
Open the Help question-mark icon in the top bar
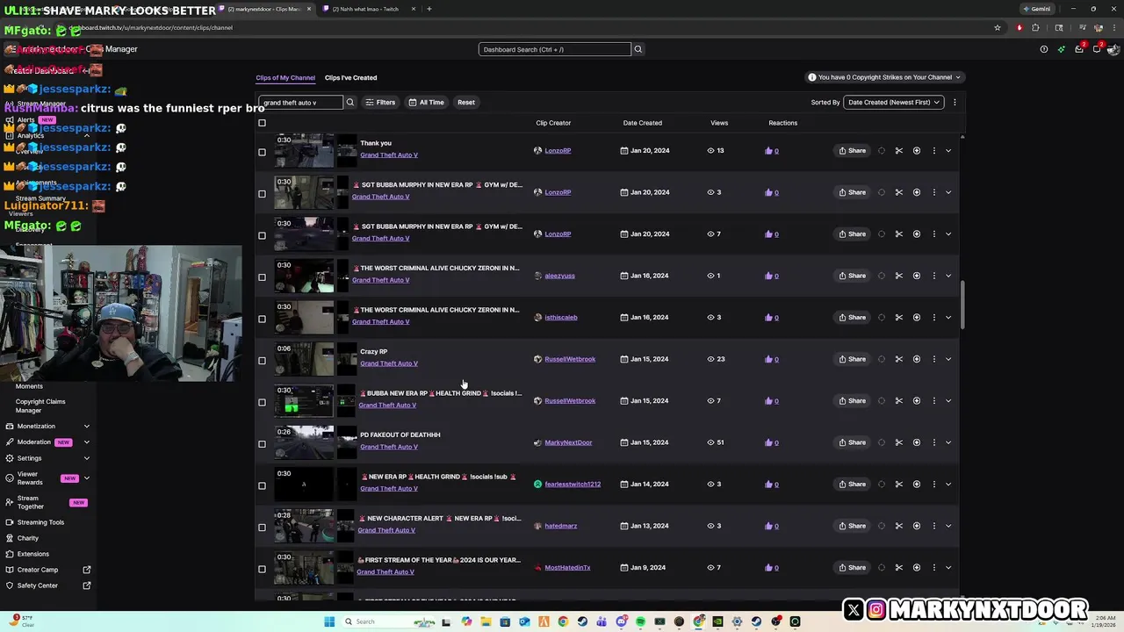click(1043, 49)
